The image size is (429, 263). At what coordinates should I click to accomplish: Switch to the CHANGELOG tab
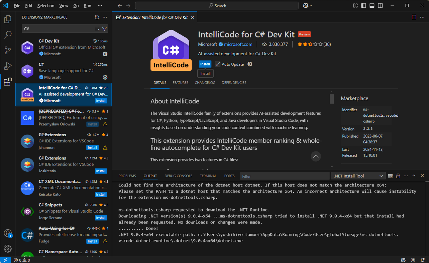click(x=205, y=83)
